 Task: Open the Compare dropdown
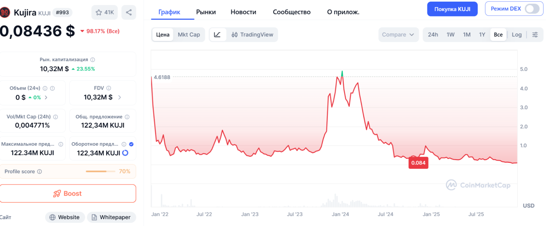(398, 35)
